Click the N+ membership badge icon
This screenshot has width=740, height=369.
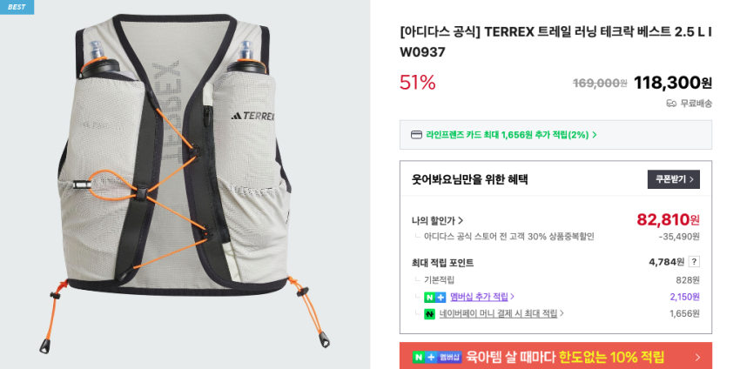pos(434,298)
